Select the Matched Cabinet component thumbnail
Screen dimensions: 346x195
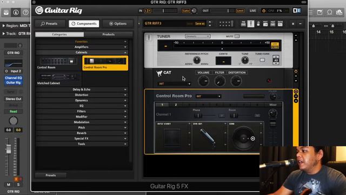[58, 79]
